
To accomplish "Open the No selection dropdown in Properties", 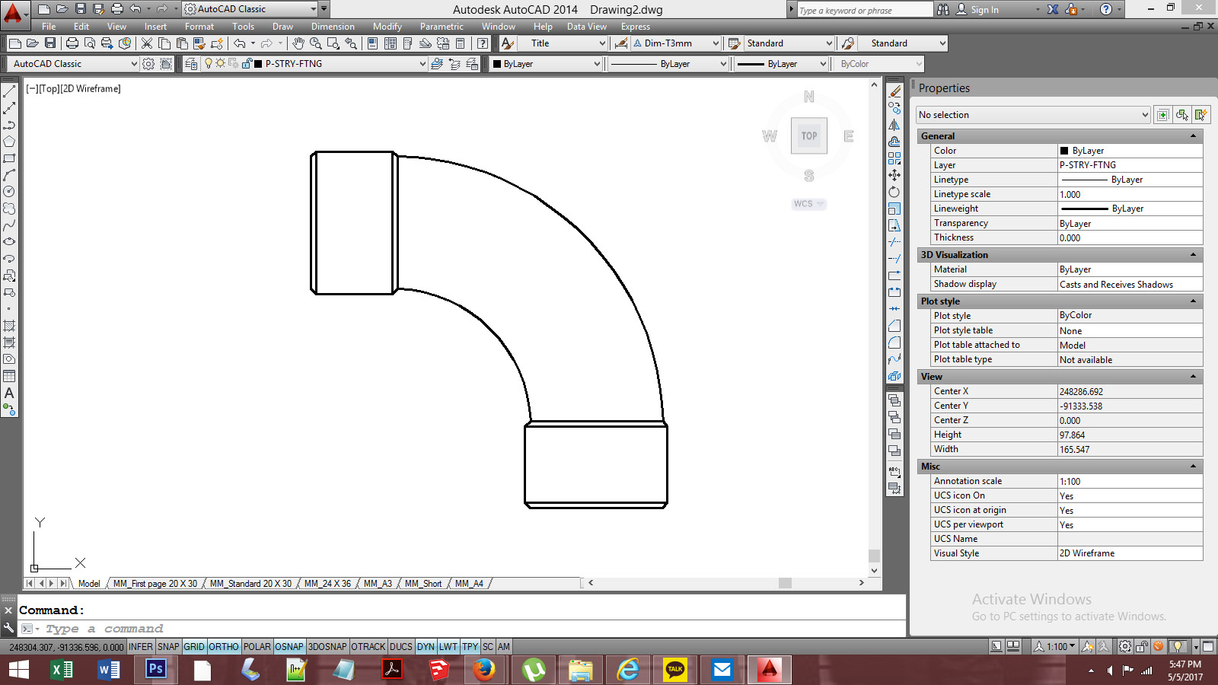I will [x=1144, y=115].
